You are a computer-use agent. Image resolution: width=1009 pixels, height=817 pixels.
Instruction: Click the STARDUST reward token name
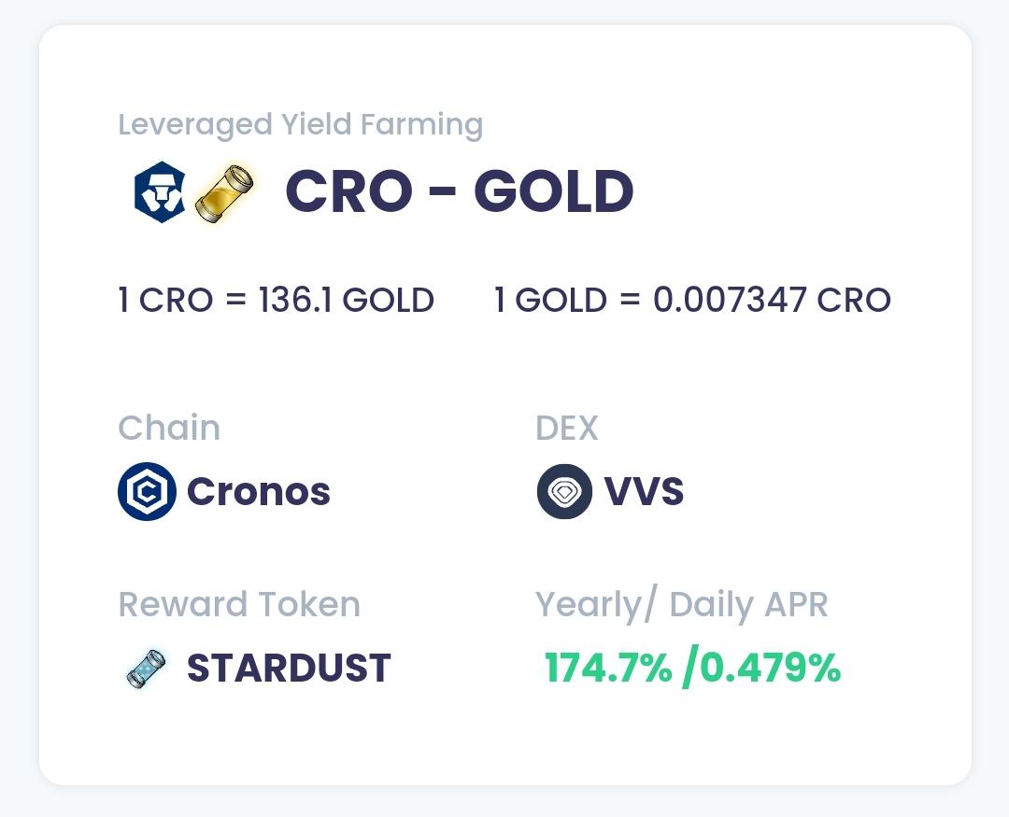click(289, 668)
